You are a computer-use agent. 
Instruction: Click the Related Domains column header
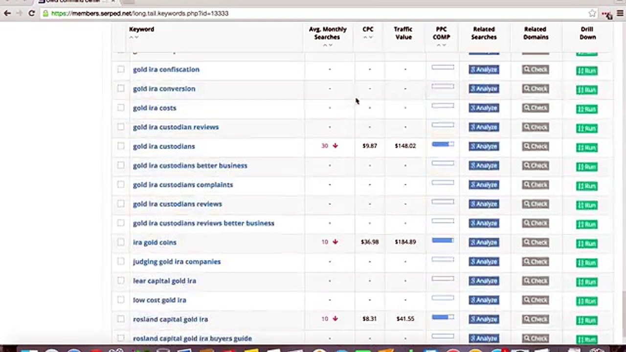536,33
